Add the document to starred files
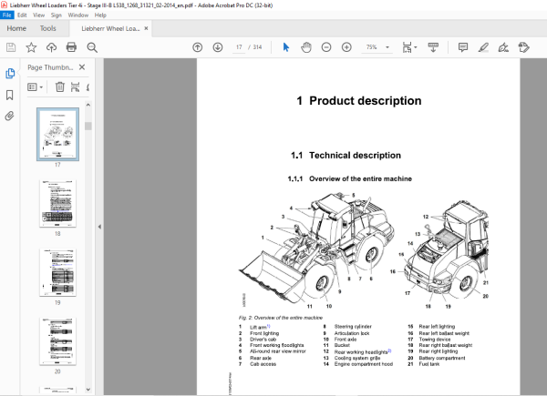This screenshot has width=547, height=396. click(x=31, y=47)
